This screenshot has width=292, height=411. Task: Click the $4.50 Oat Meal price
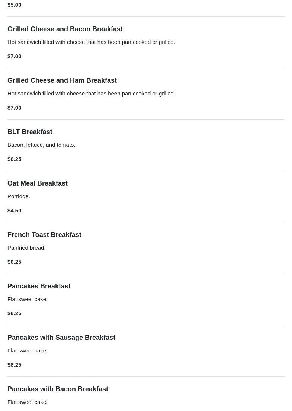click(x=15, y=210)
